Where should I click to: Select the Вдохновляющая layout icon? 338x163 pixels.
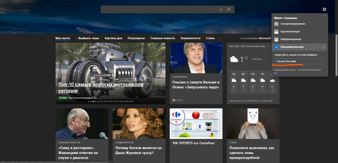coord(276,32)
